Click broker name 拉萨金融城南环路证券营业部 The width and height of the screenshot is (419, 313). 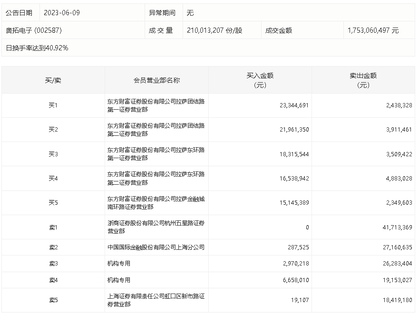pyautogui.click(x=156, y=203)
